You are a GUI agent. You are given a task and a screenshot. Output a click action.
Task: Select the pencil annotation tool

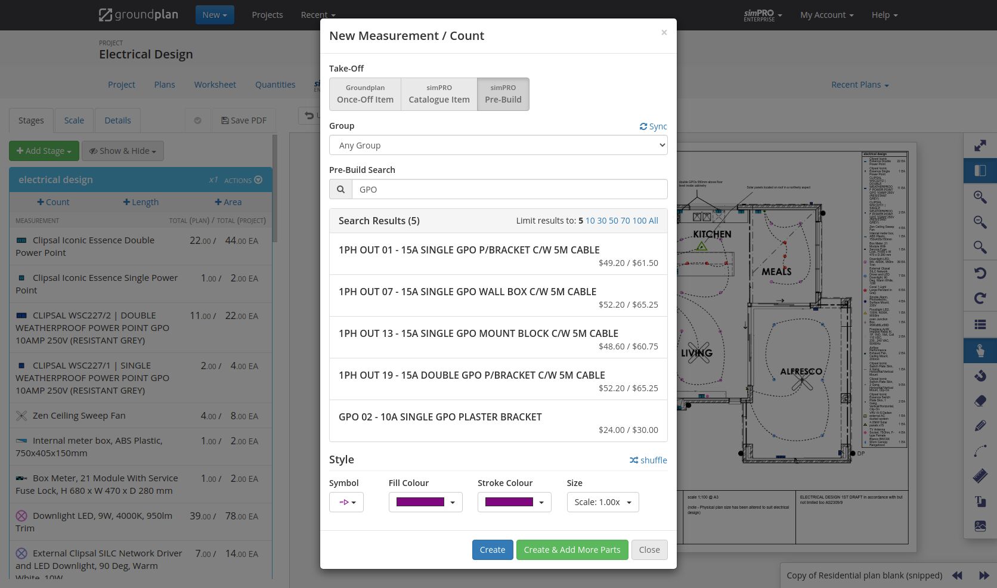click(980, 426)
